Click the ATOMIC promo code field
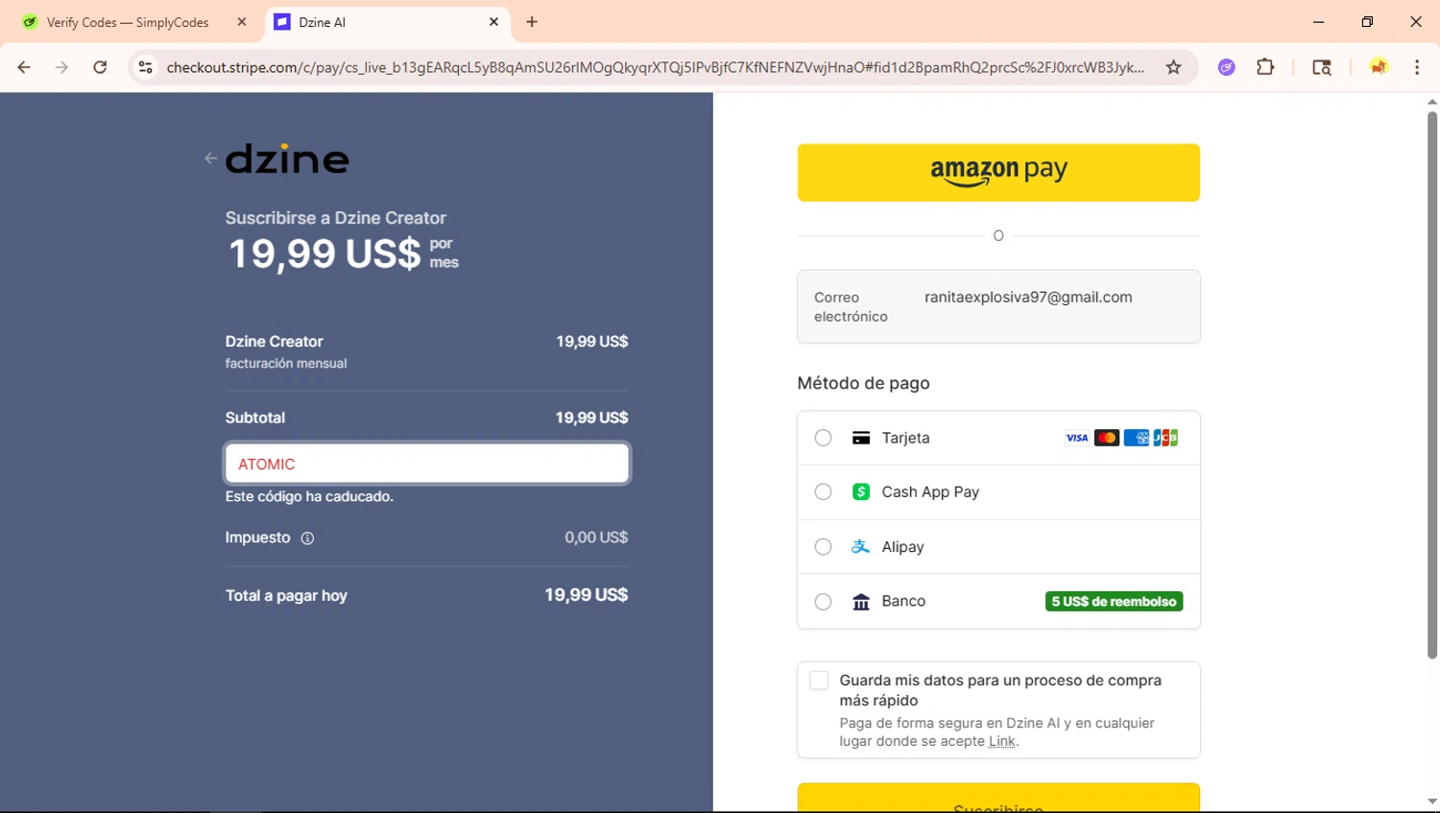1440x813 pixels. click(427, 464)
